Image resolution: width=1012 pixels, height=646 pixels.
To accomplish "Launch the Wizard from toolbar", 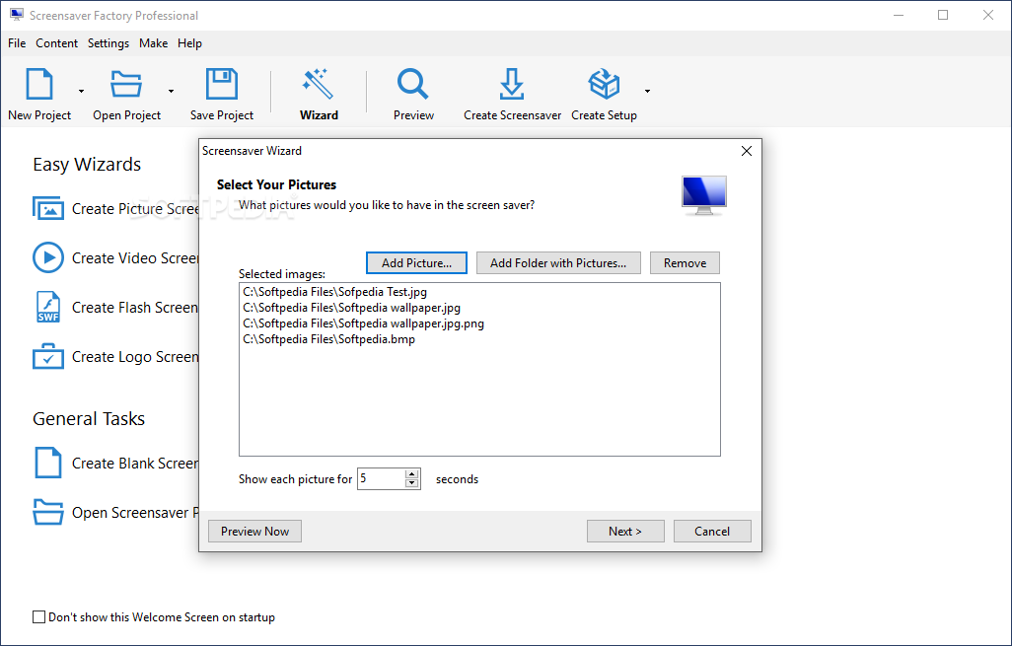I will [319, 95].
